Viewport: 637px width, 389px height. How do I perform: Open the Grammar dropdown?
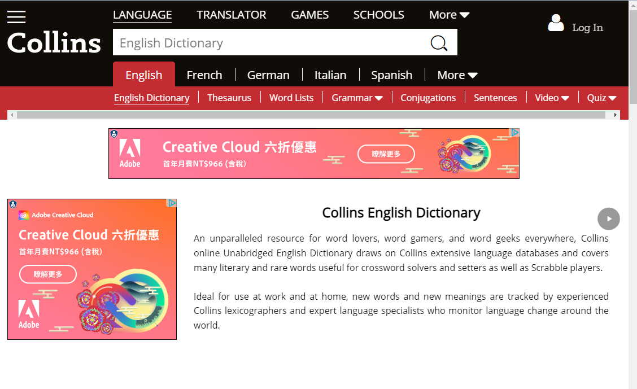point(357,98)
